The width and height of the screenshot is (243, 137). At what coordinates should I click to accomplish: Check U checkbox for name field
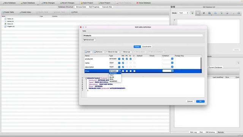(134, 63)
